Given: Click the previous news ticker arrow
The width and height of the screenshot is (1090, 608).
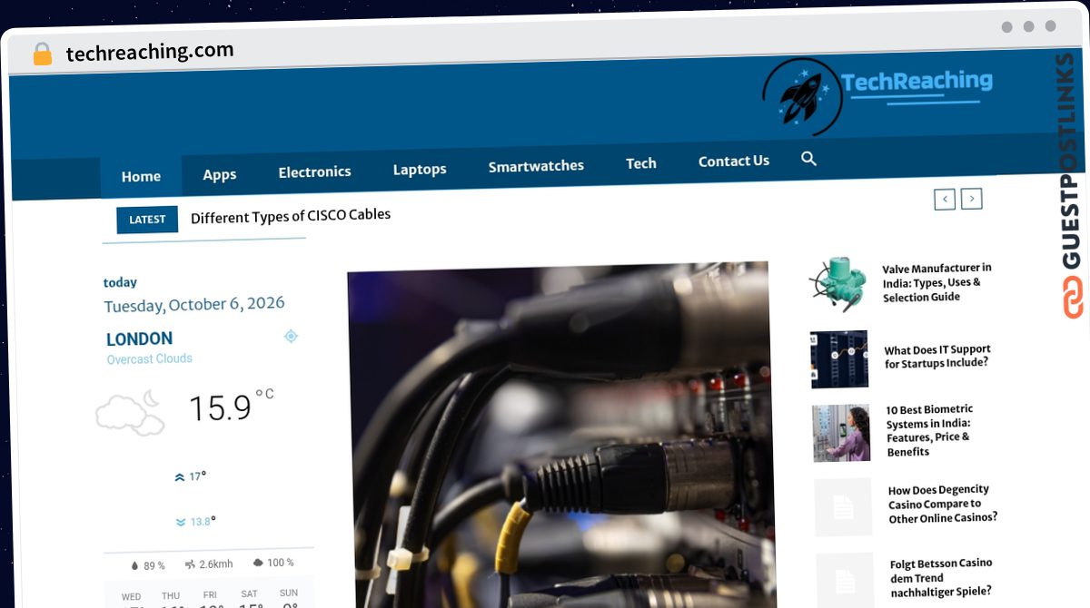Looking at the screenshot, I should (945, 199).
